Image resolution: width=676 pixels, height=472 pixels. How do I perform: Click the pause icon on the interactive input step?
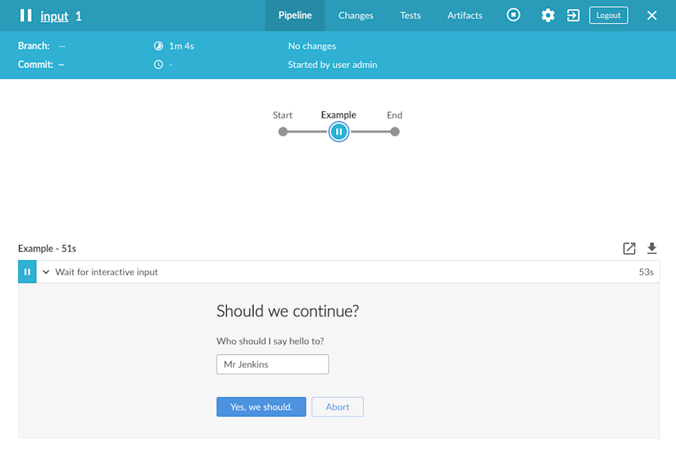(x=27, y=271)
